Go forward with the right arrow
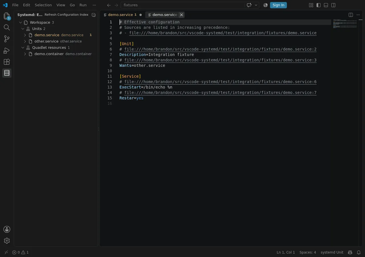Screen dimensions: 365x257 [116, 5]
